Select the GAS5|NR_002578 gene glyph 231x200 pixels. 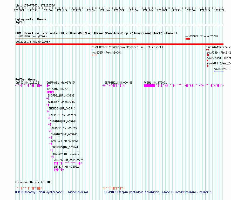click(x=50, y=92)
